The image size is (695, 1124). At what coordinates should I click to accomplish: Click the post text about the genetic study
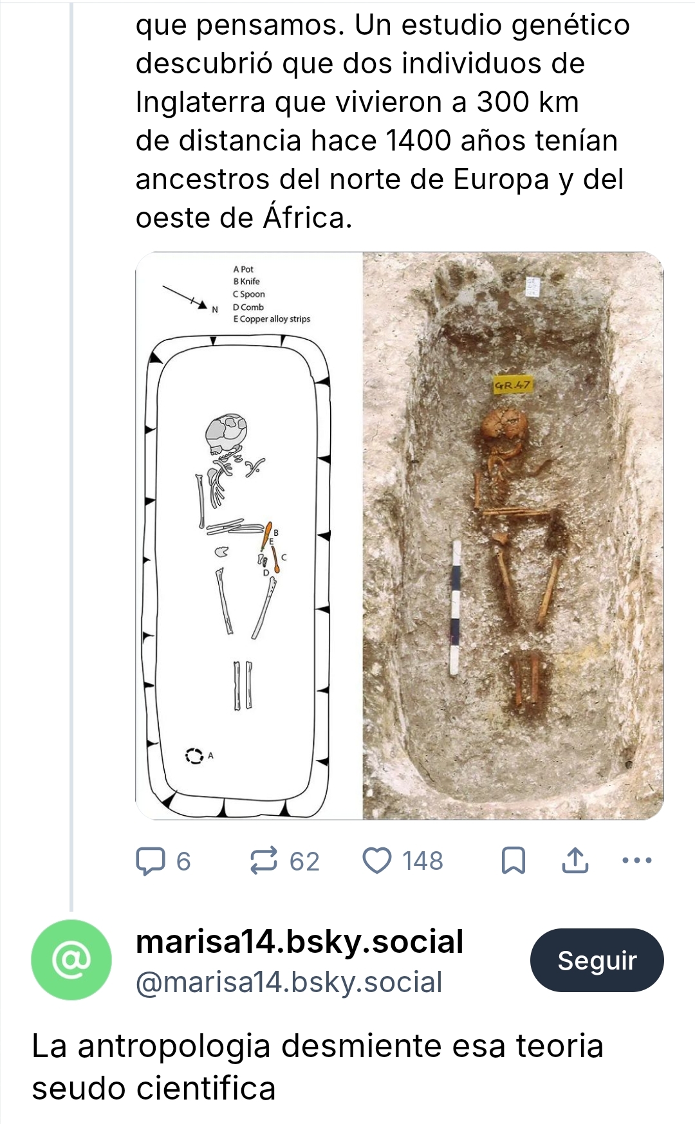point(380,121)
